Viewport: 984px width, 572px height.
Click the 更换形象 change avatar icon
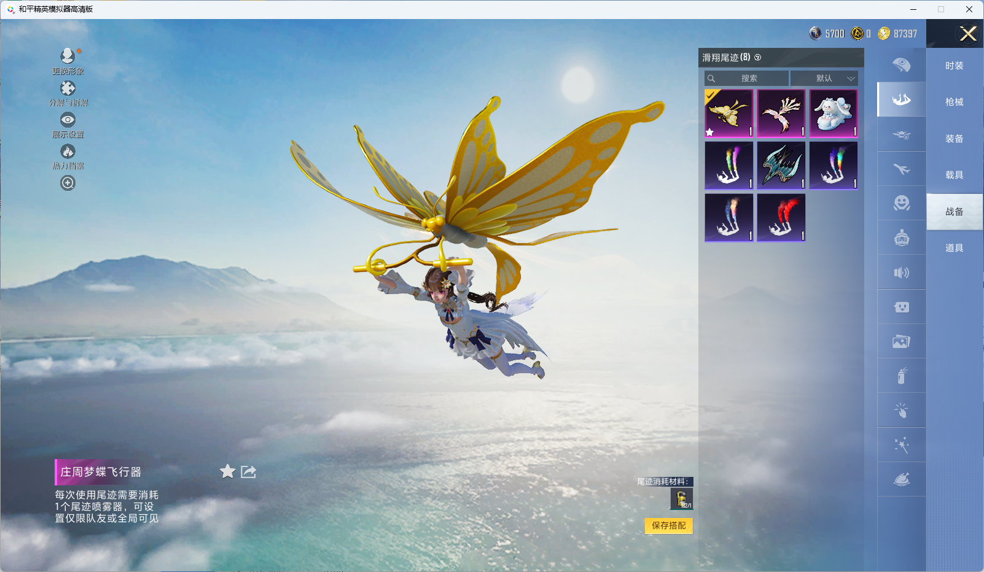click(x=68, y=56)
